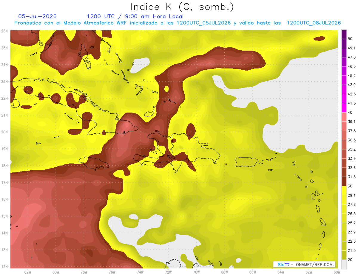Click the latitude label "26N"
Screen dimensions: 358x276
pos(4,31)
